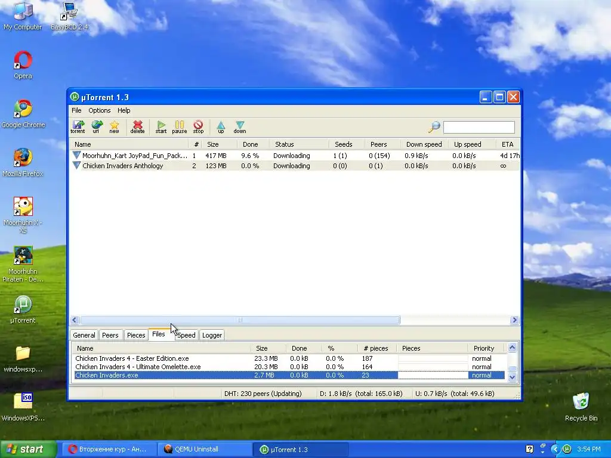The width and height of the screenshot is (611, 458).
Task: Switch to the Logger tab
Action: click(x=212, y=335)
